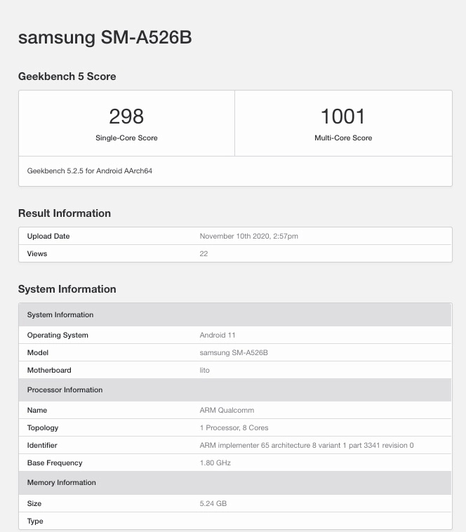Click the Geekbench 5.2.5 for Android AArch64 text
This screenshot has width=466, height=532.
90,171
